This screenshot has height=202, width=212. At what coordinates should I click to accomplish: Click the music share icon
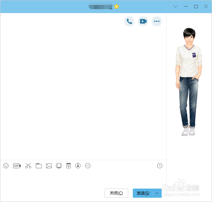(78, 166)
